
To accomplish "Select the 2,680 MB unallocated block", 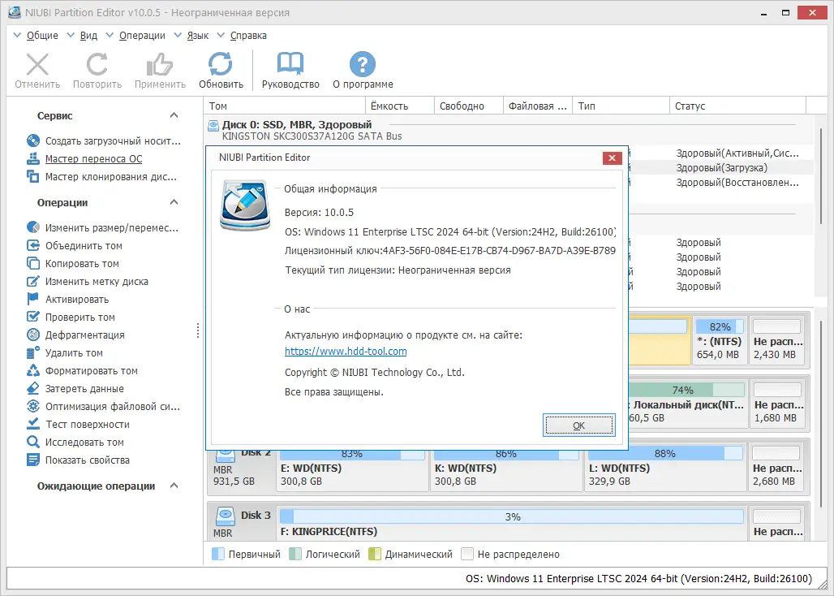I will [x=777, y=468].
